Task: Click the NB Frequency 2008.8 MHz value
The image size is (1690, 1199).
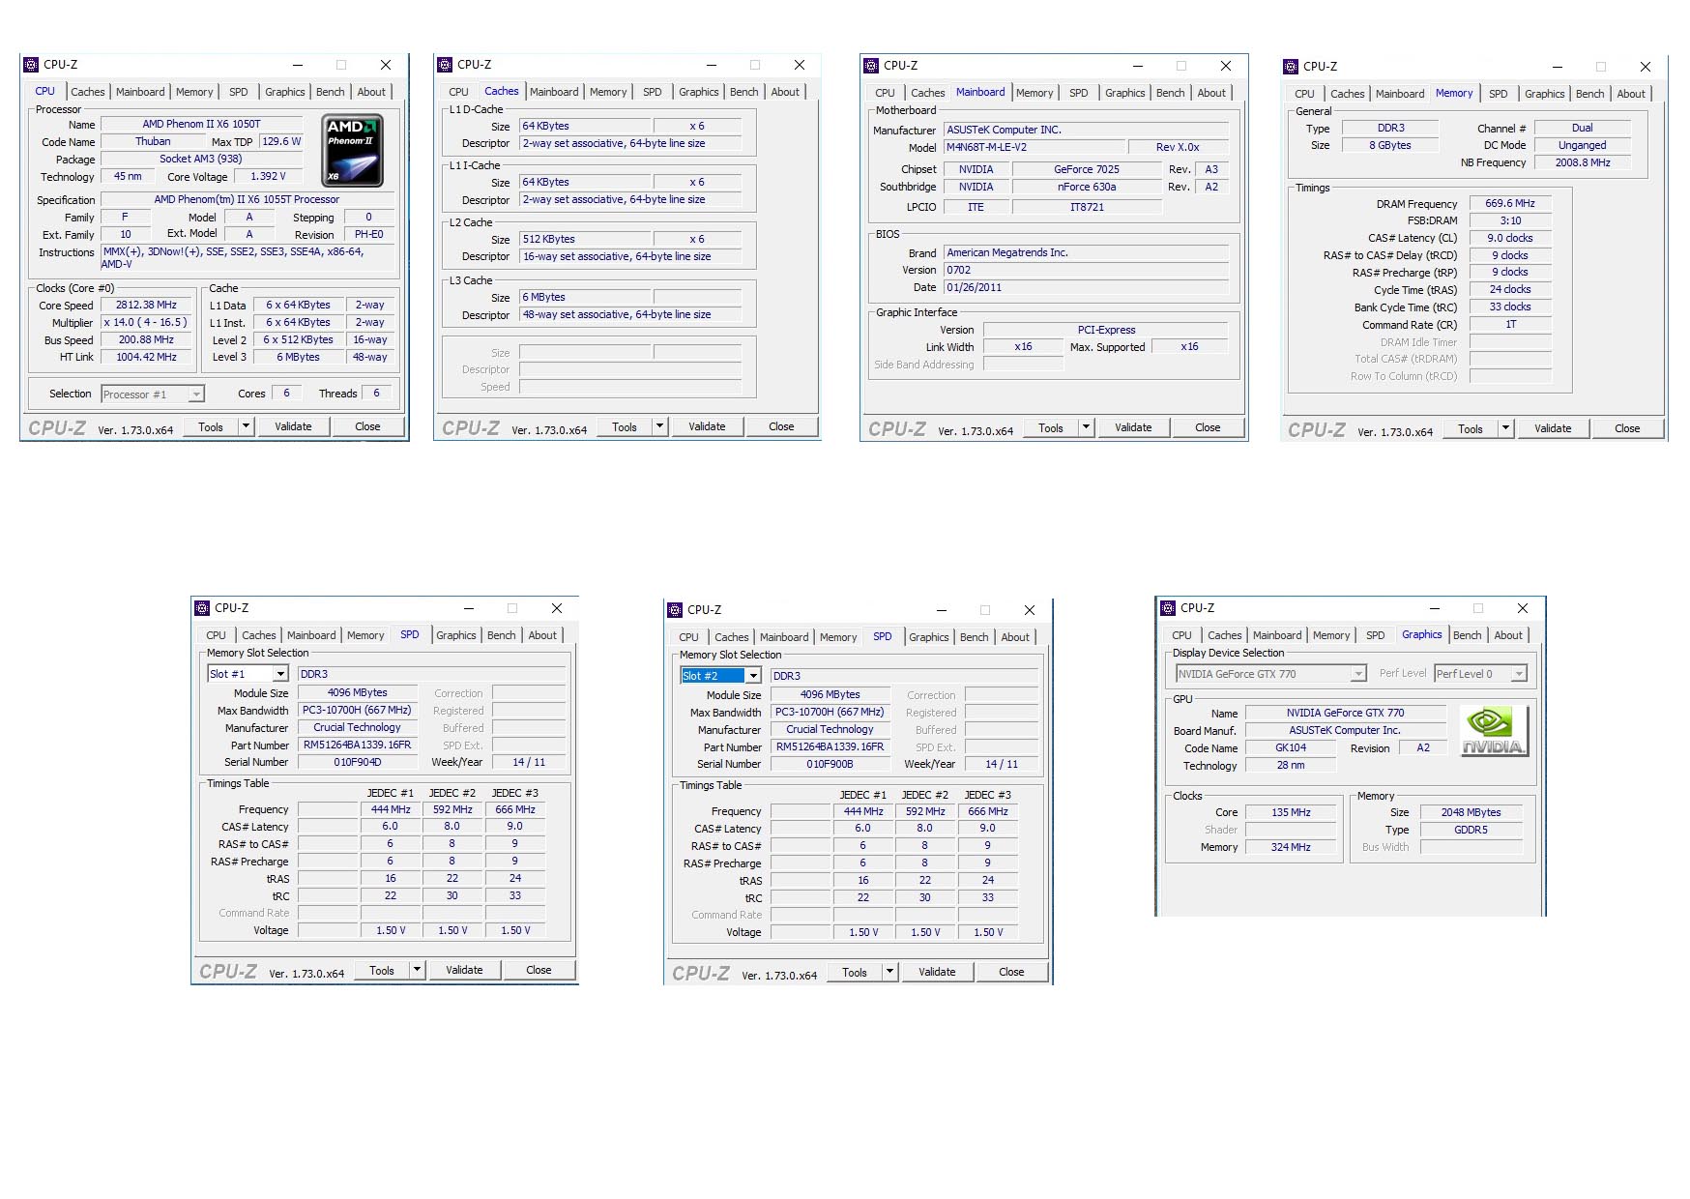Action: 1583,162
